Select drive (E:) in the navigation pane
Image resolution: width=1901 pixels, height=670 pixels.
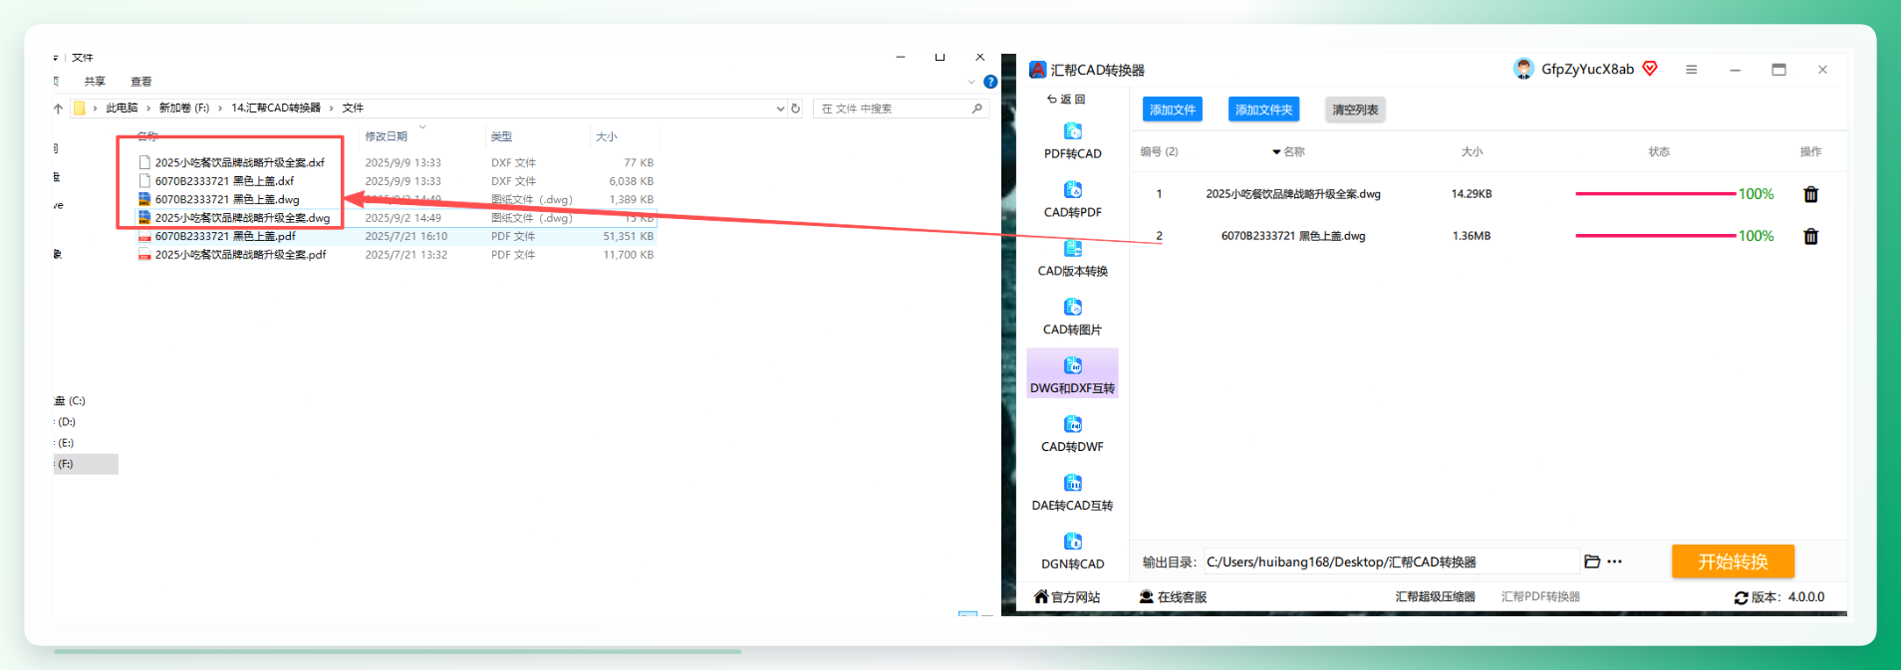(x=65, y=442)
